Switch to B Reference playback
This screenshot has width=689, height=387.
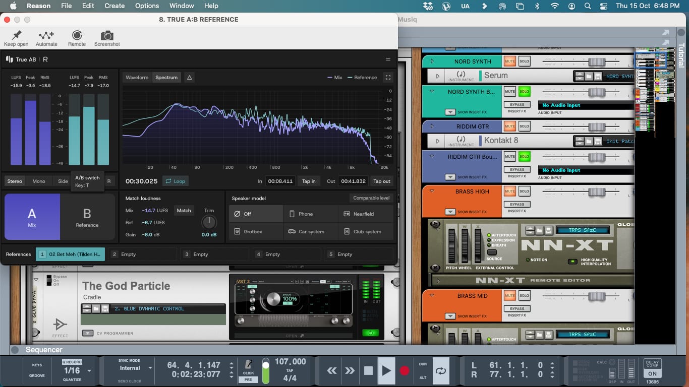pyautogui.click(x=88, y=217)
